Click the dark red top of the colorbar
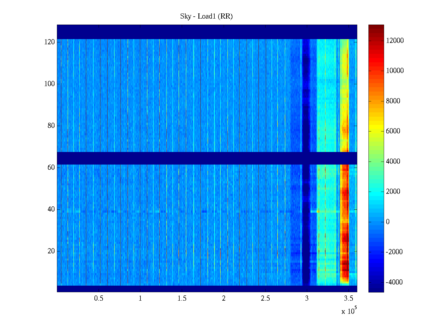Screen dimensions: 438x328 [376, 27]
